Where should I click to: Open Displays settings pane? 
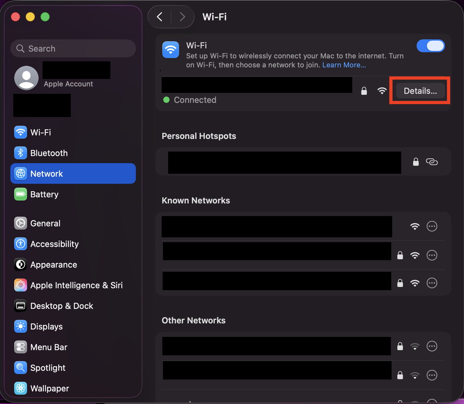[46, 327]
